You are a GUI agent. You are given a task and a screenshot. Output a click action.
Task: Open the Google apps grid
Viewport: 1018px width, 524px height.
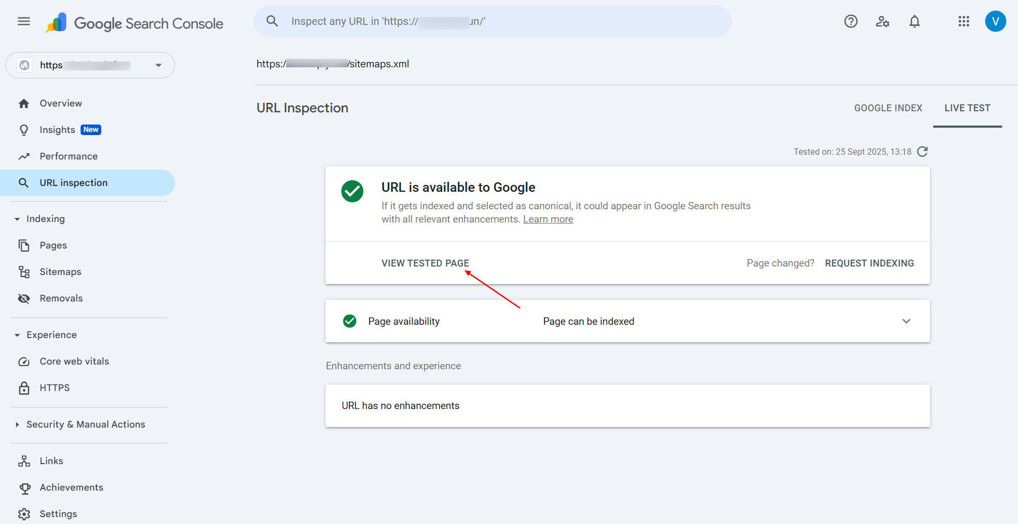click(x=963, y=21)
